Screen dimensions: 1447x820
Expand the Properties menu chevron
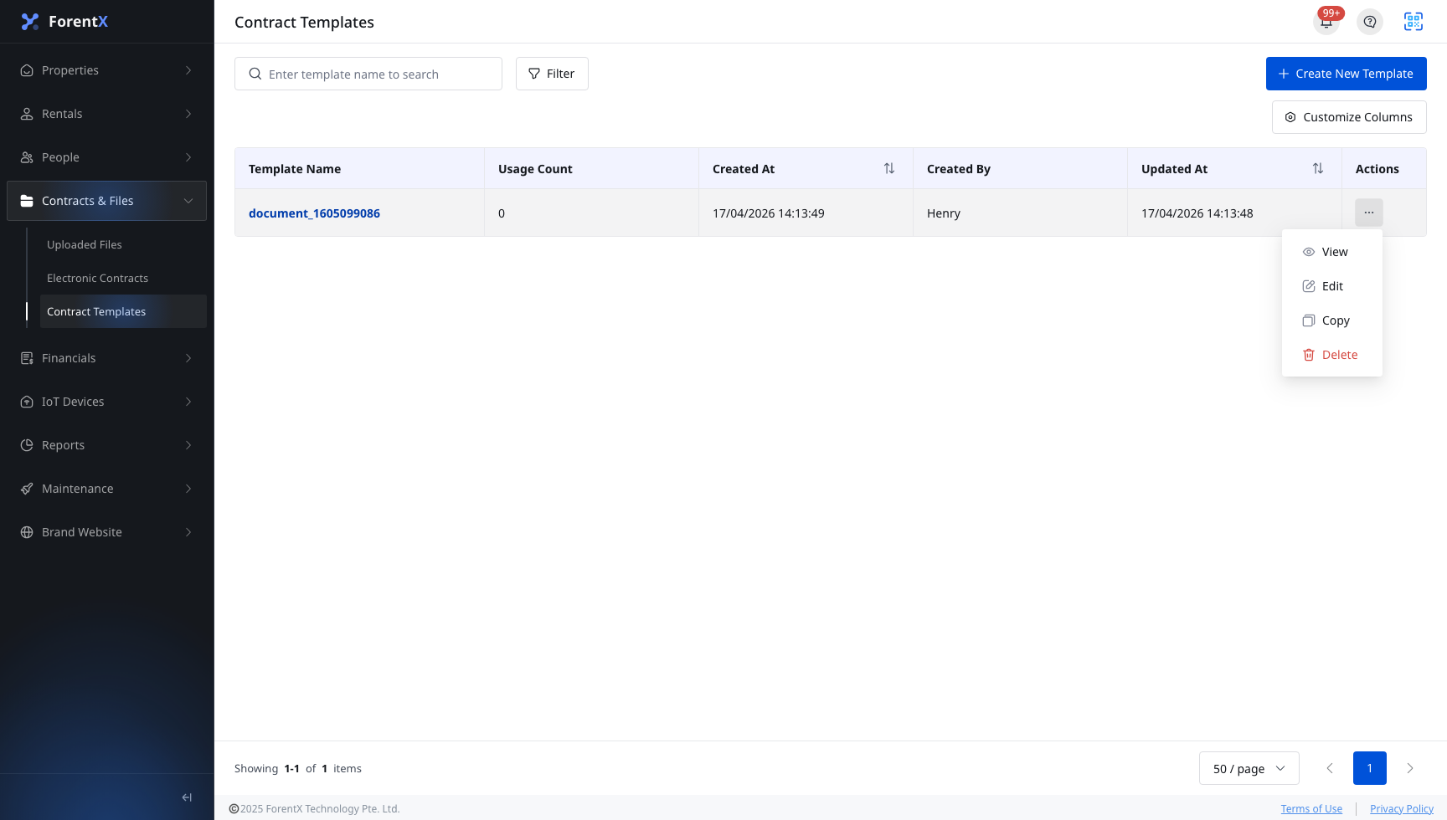(x=188, y=70)
